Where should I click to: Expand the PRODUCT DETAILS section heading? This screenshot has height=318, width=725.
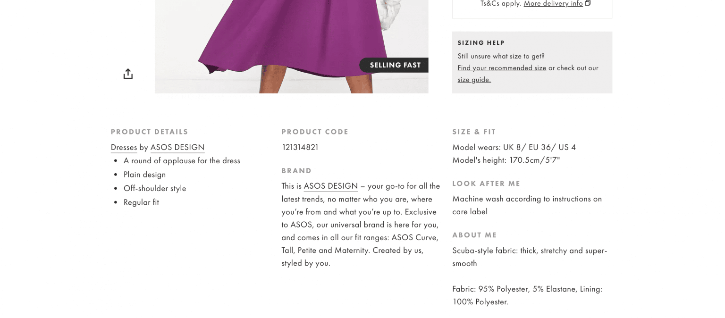coord(149,132)
